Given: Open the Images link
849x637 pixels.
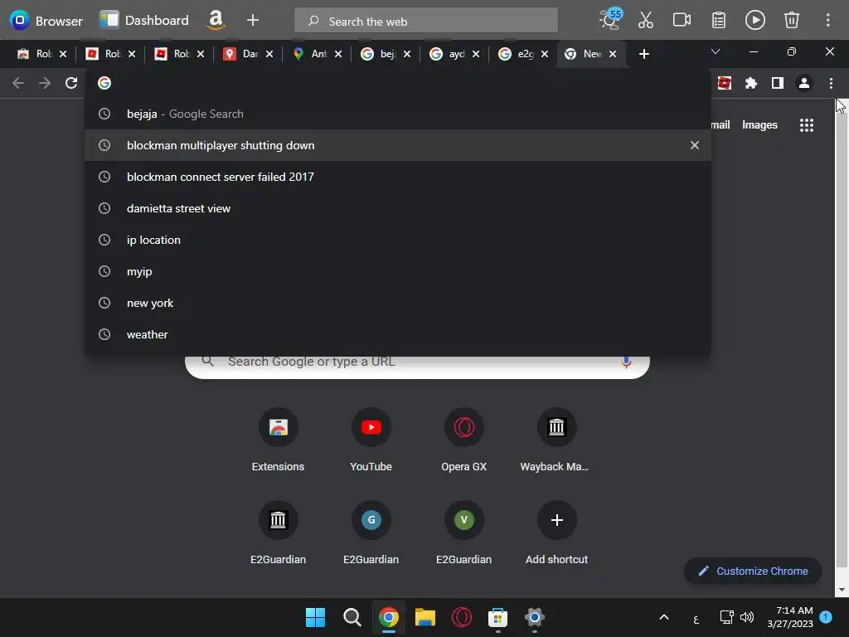Looking at the screenshot, I should (759, 125).
